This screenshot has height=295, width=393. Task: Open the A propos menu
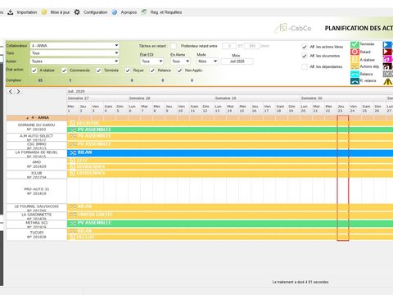pyautogui.click(x=129, y=12)
